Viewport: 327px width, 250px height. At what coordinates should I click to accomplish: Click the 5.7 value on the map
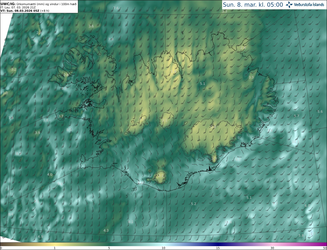coord(296,116)
